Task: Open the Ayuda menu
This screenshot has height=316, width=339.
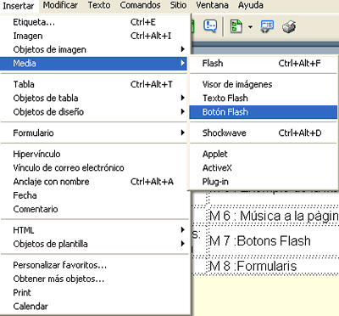Action: (251, 5)
